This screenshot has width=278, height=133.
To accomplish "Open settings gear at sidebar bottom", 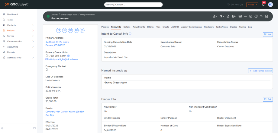I will click(x=2, y=128).
